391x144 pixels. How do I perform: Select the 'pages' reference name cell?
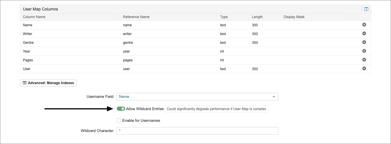(128, 60)
